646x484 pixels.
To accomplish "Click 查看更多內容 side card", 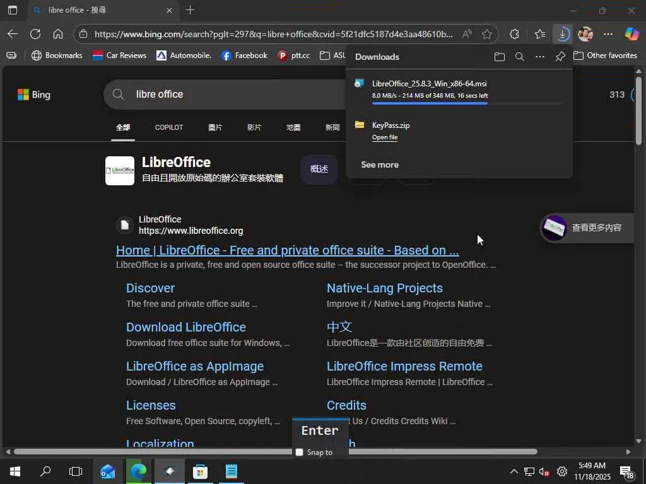I will pos(587,228).
